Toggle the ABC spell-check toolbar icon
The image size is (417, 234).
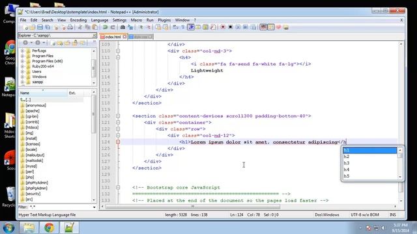tap(263, 27)
